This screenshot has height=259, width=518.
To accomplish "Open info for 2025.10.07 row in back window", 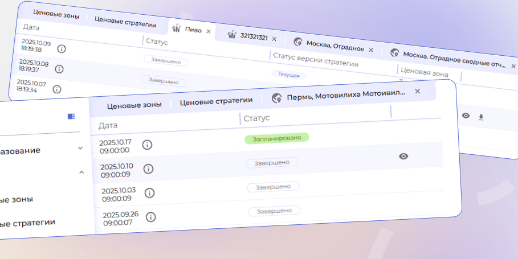I will [x=57, y=89].
